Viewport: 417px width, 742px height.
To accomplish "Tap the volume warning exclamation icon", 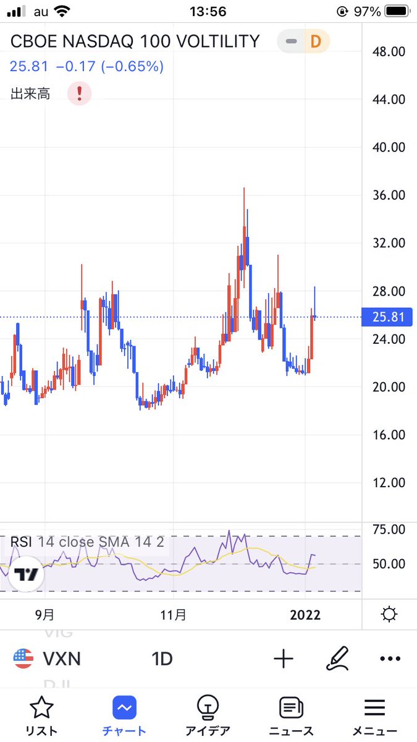I will click(80, 93).
